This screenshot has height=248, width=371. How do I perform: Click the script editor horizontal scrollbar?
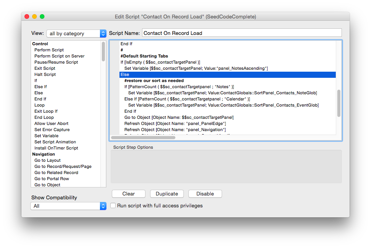tap(143, 137)
